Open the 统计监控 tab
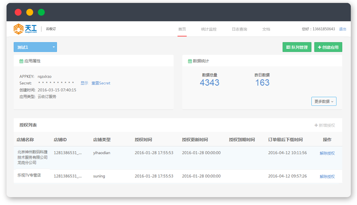 209,29
